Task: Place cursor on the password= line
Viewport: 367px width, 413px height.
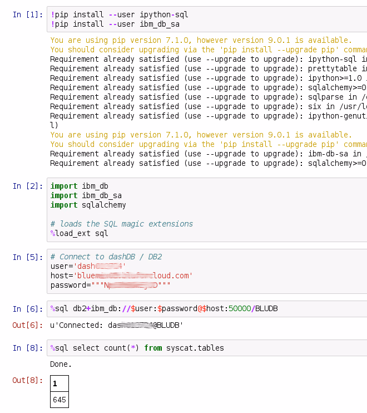Action: [x=110, y=285]
